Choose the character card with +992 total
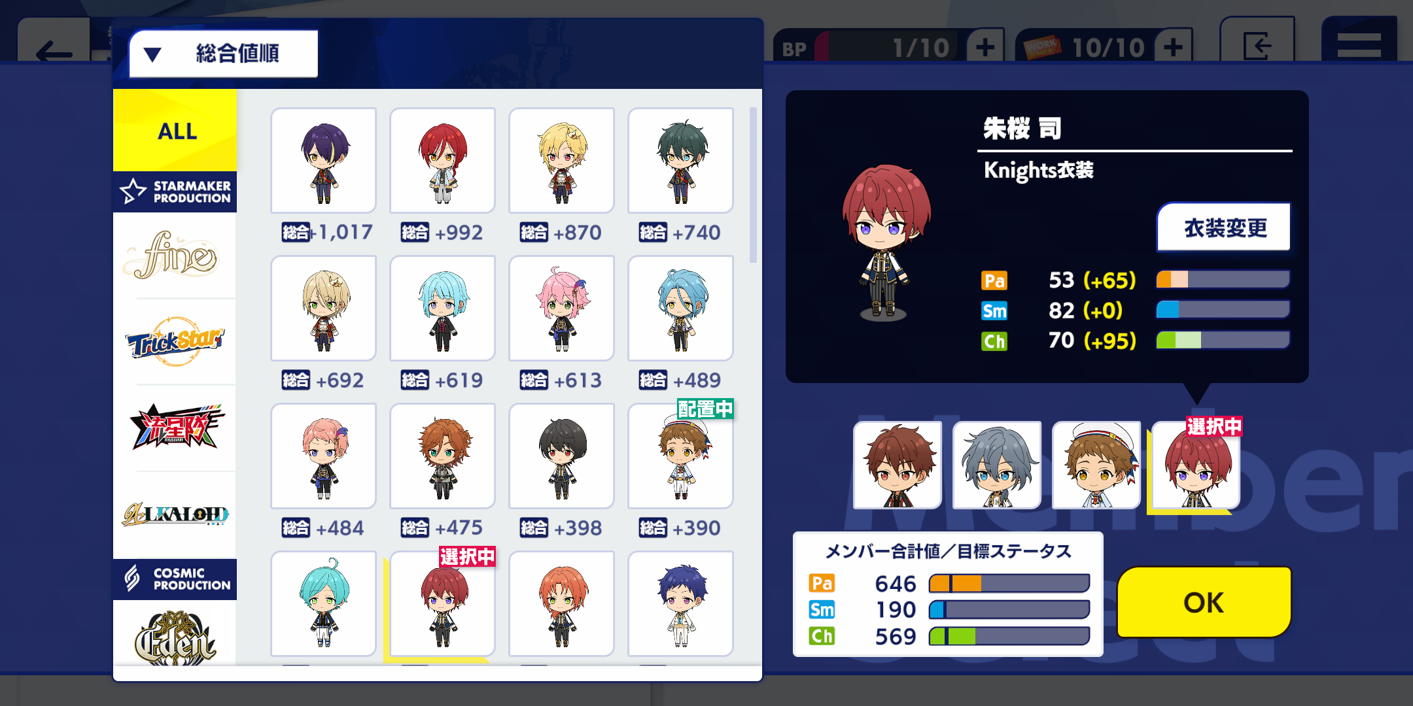 443,160
